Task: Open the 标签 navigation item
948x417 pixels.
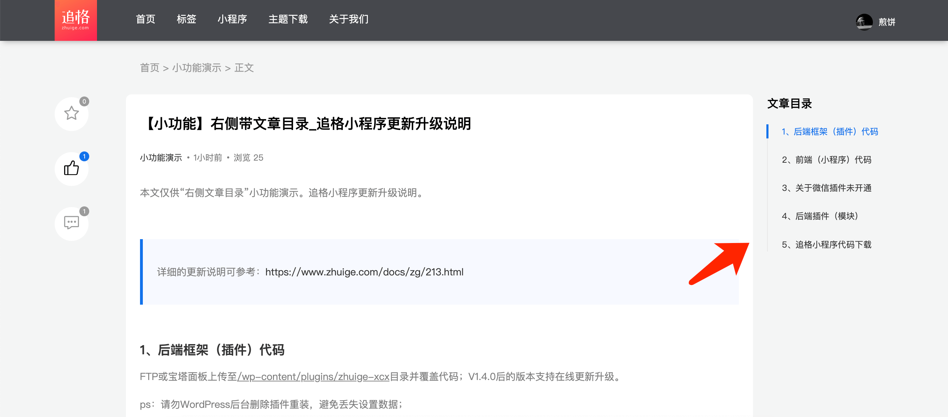Action: 186,19
